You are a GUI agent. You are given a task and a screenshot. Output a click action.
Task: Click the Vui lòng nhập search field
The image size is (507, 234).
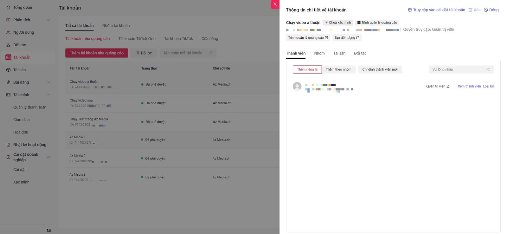click(x=458, y=69)
